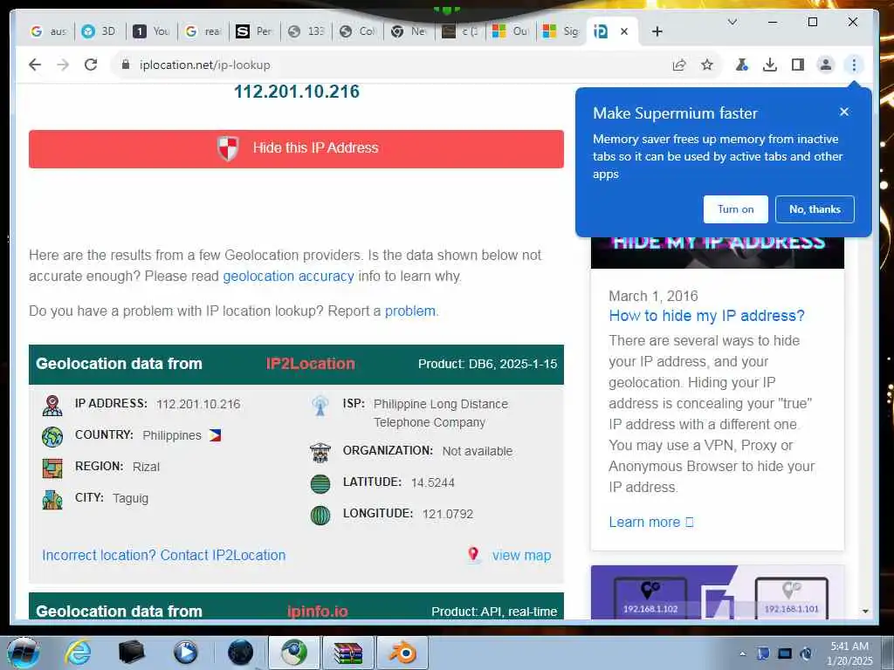The image size is (894, 670).
Task: Click the Hide this IP Address button
Action: pos(297,148)
